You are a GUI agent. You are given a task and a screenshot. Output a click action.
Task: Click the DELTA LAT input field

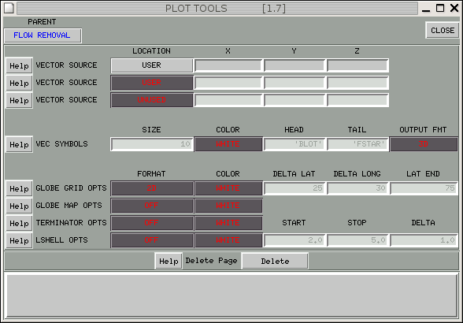click(294, 188)
